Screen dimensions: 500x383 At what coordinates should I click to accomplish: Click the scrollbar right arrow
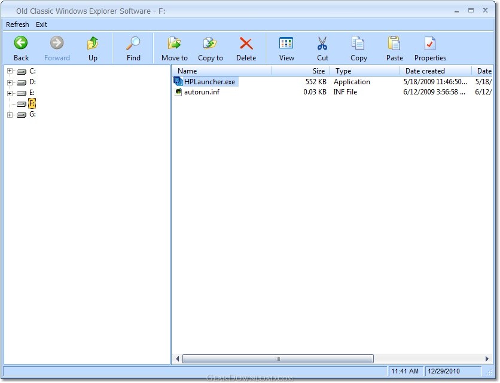click(x=487, y=359)
